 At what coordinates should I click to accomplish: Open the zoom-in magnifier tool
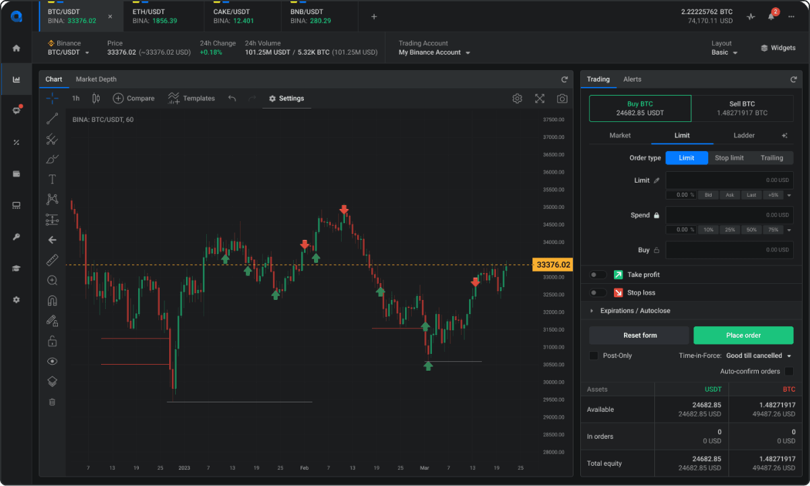52,280
